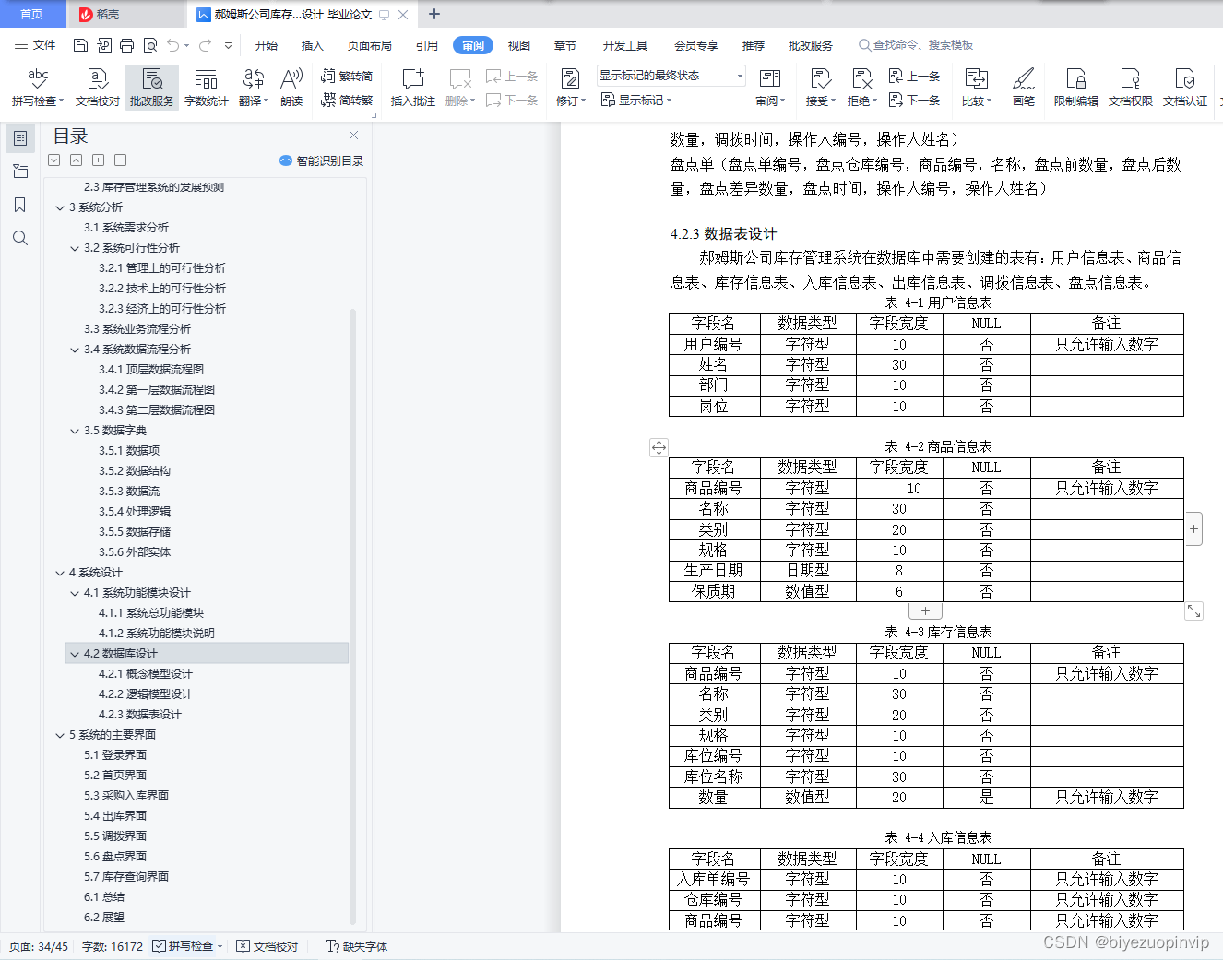Toggle 文档校对 in the status bar
The image size is (1223, 960).
267,946
